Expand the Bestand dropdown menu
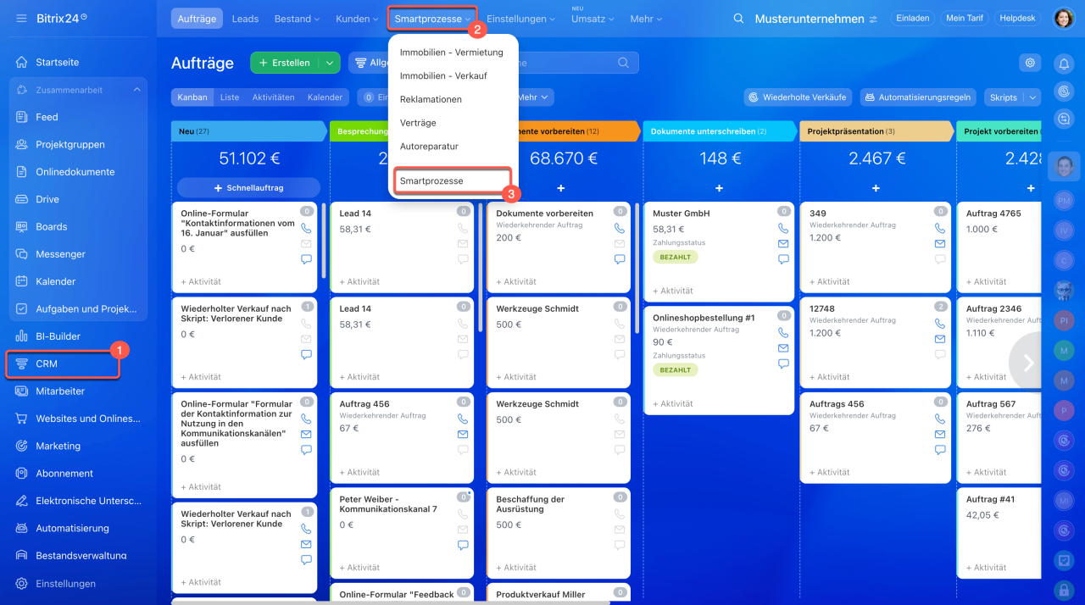 coord(297,19)
